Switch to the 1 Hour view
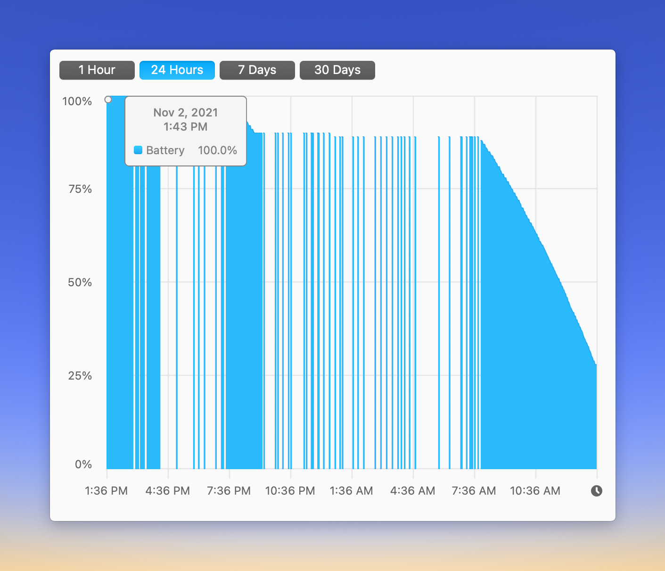The image size is (665, 571). 97,70
